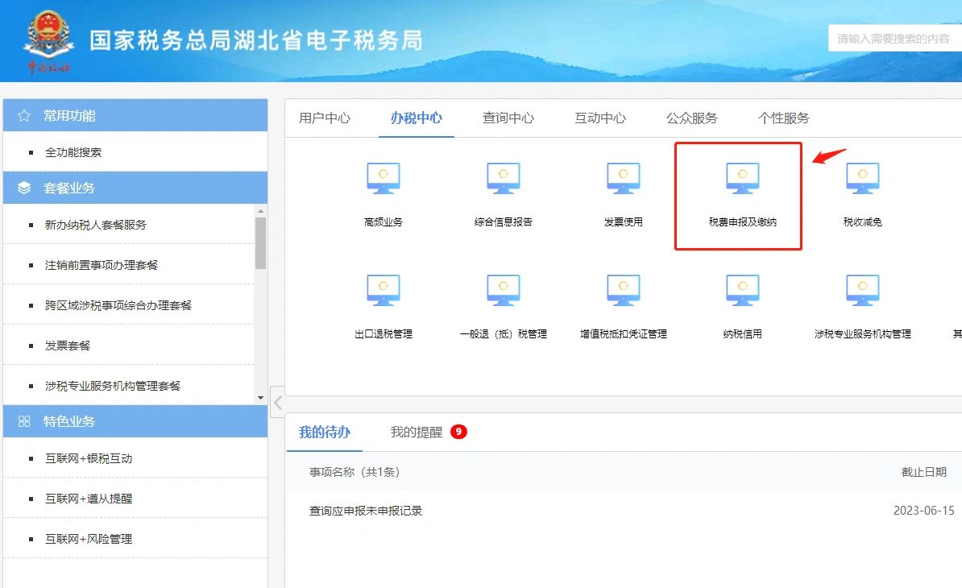Click the 2023-06-15 deadline date

(923, 510)
